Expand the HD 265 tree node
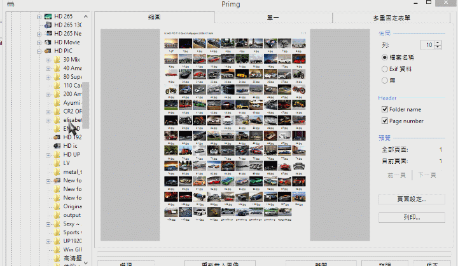Viewport: 458px width, 266px height. coord(39,17)
